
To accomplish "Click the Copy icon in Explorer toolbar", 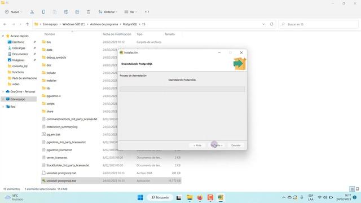I will 43,12.
